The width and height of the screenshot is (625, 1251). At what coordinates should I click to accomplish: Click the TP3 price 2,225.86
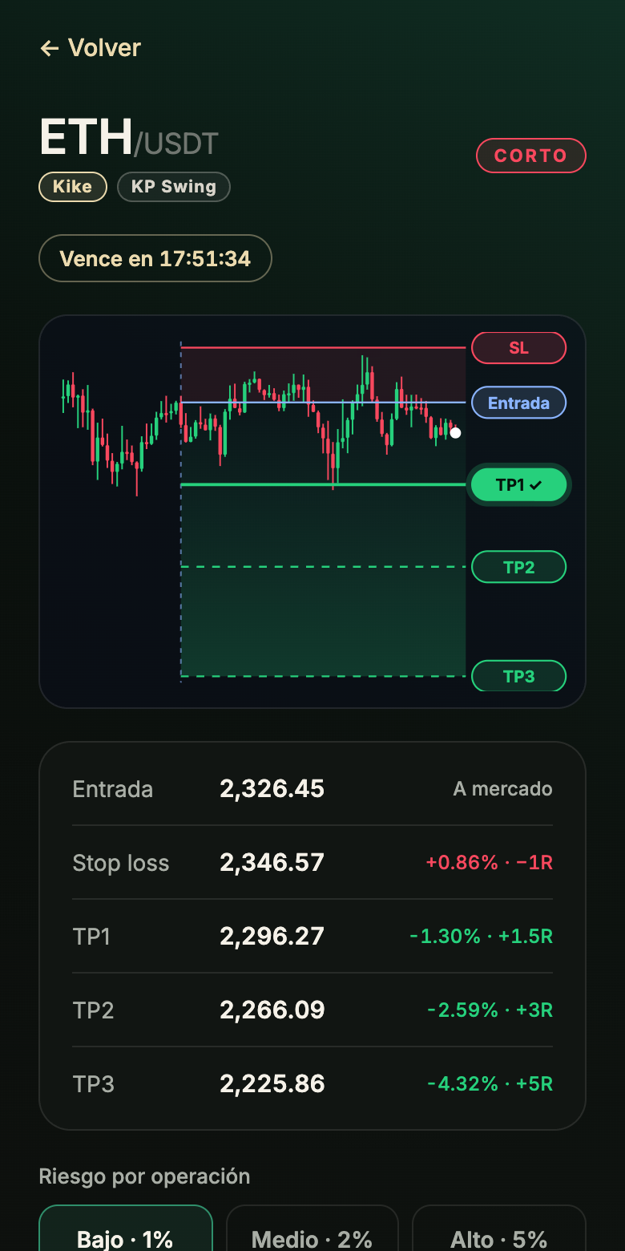click(x=272, y=1084)
